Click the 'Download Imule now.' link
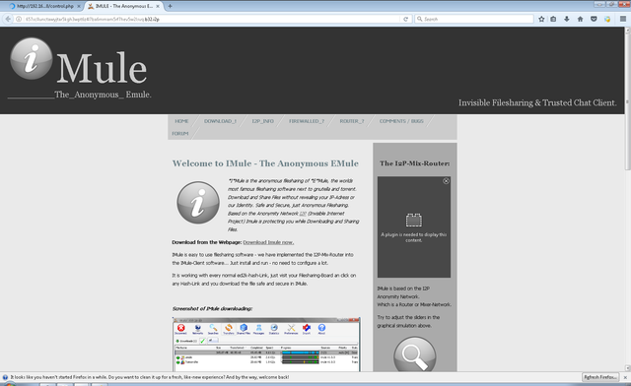631x386 pixels. point(268,242)
